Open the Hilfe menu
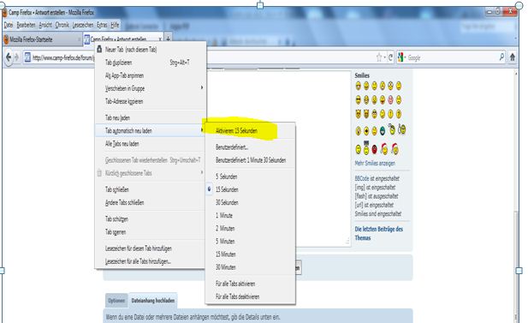This screenshot has width=528, height=323. (x=115, y=25)
